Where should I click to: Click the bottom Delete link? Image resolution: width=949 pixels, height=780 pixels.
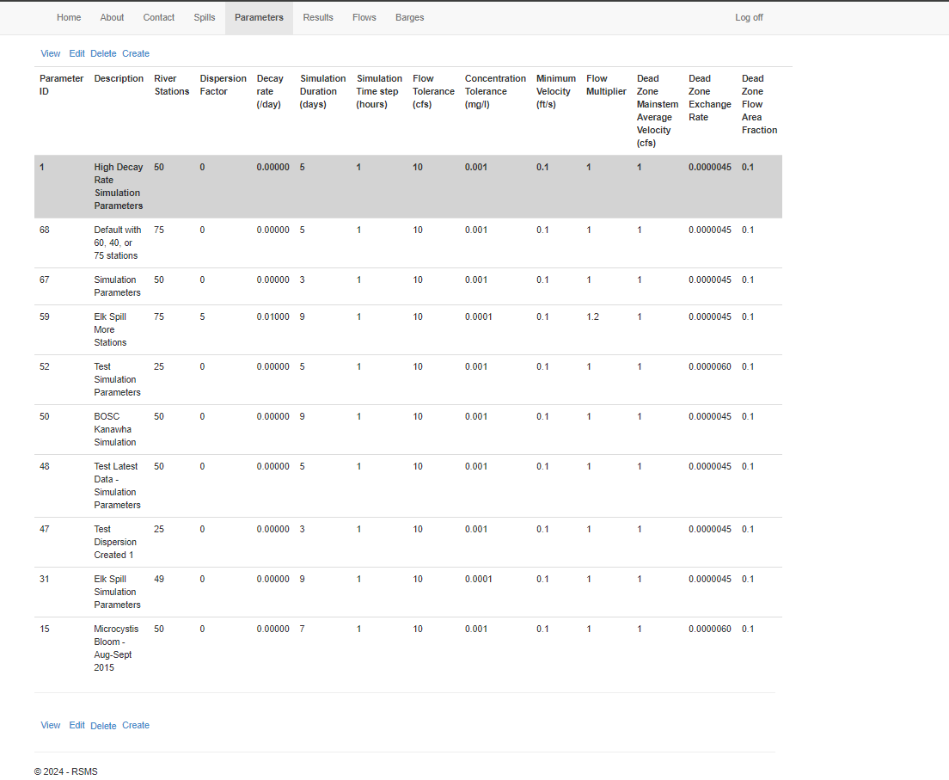coord(103,726)
